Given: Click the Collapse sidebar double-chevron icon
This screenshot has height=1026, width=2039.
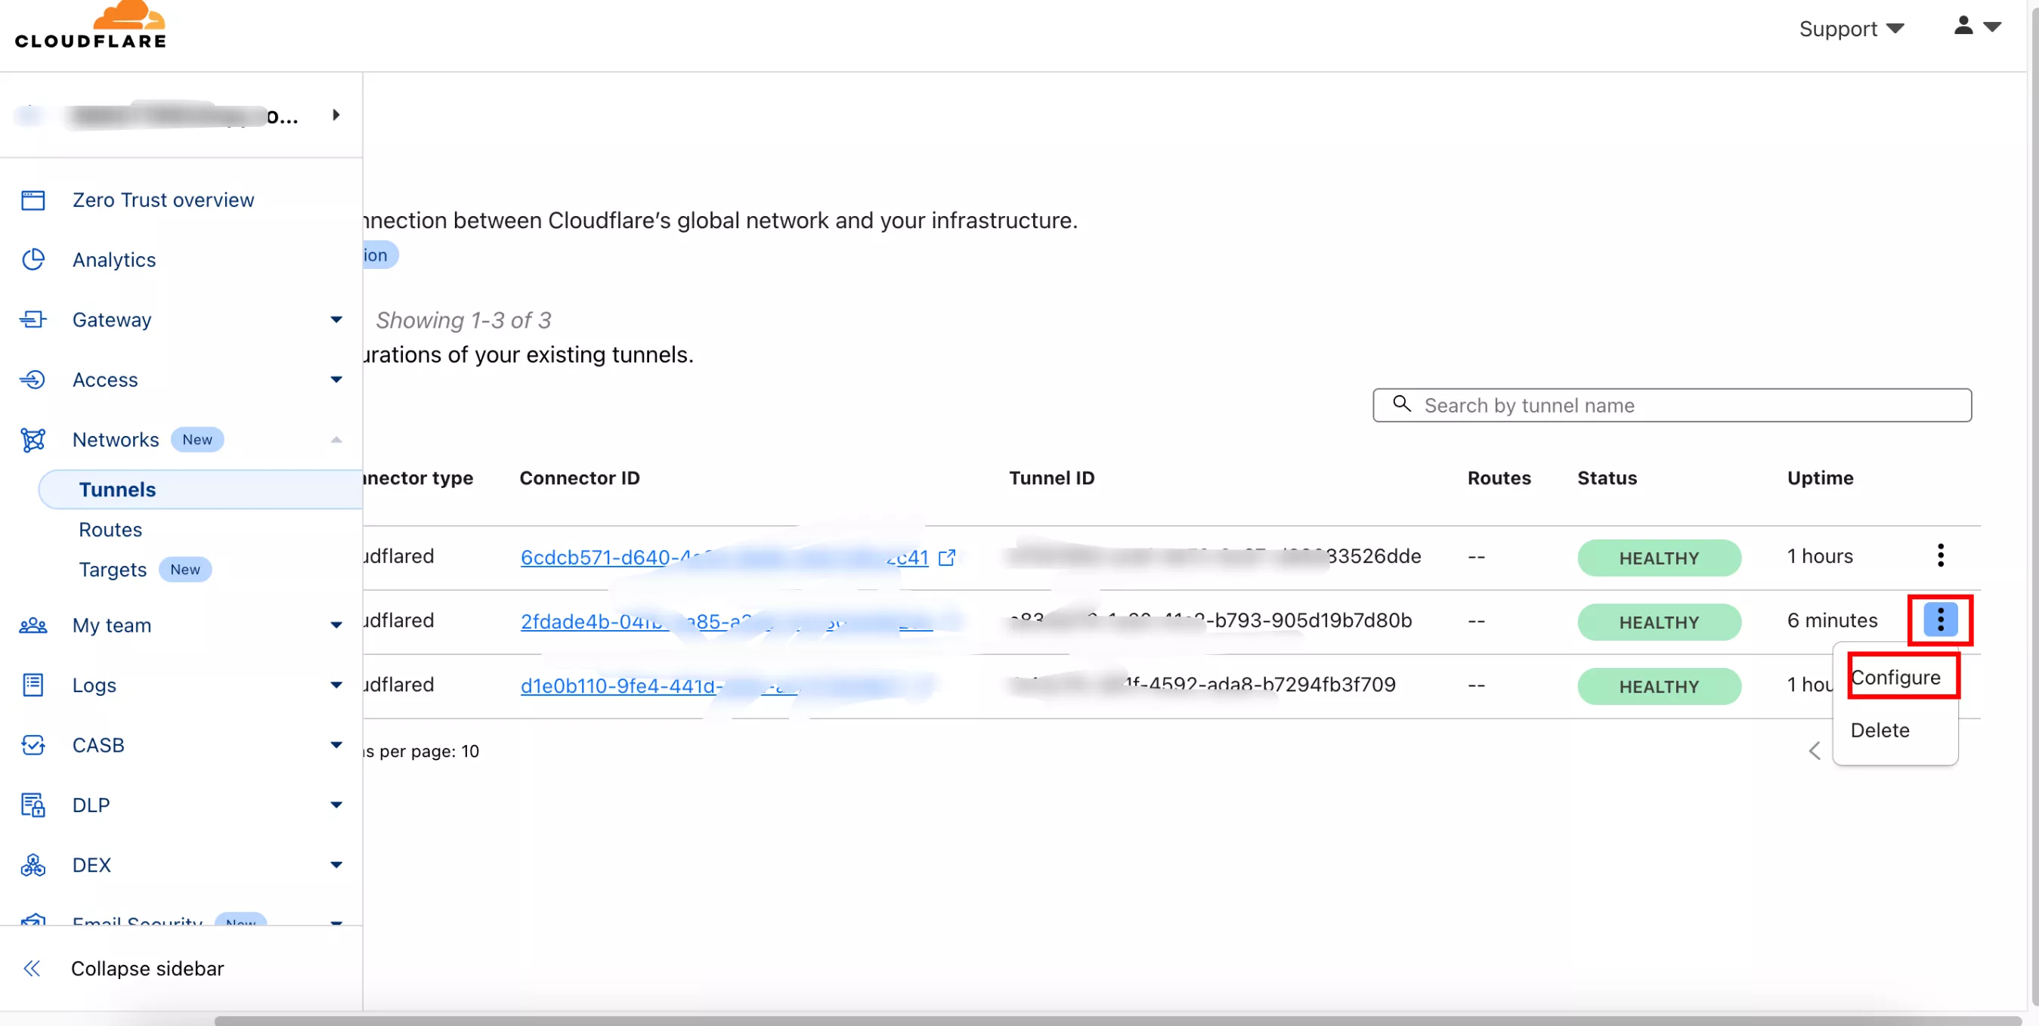Looking at the screenshot, I should pos(32,969).
